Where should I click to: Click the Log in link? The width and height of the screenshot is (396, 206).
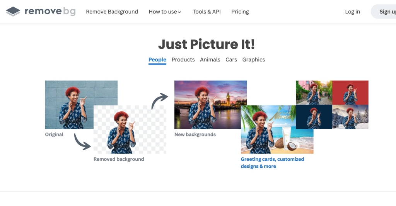[x=352, y=12]
